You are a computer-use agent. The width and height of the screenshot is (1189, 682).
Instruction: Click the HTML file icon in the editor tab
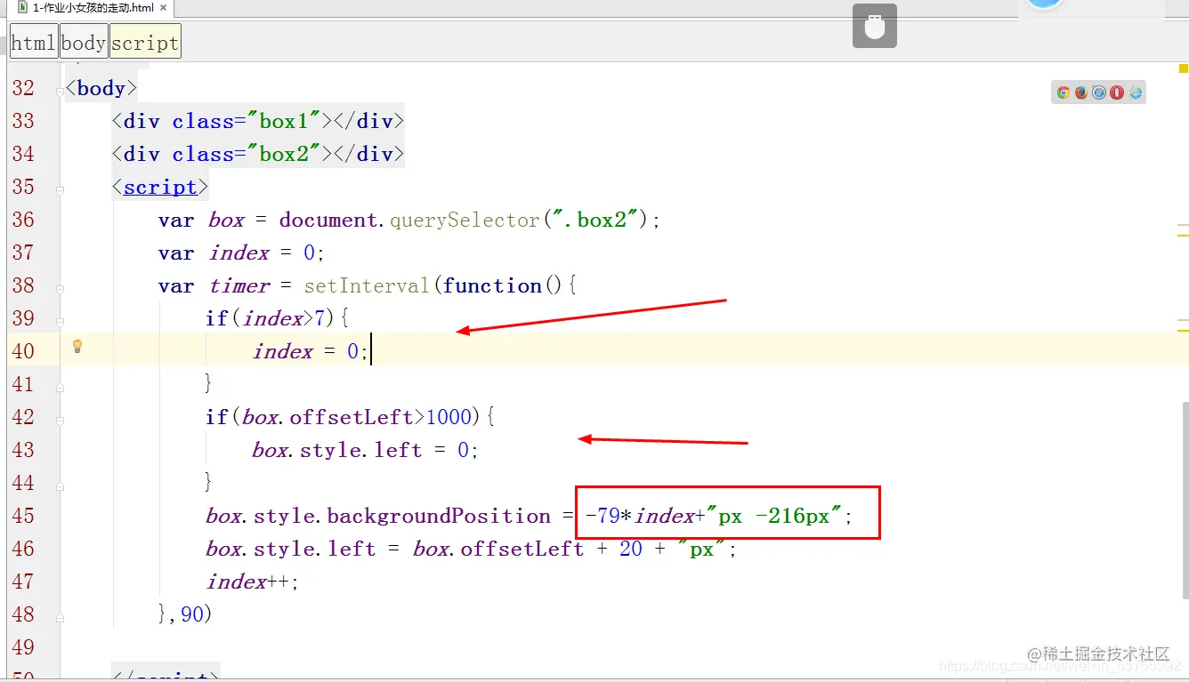pos(22,7)
